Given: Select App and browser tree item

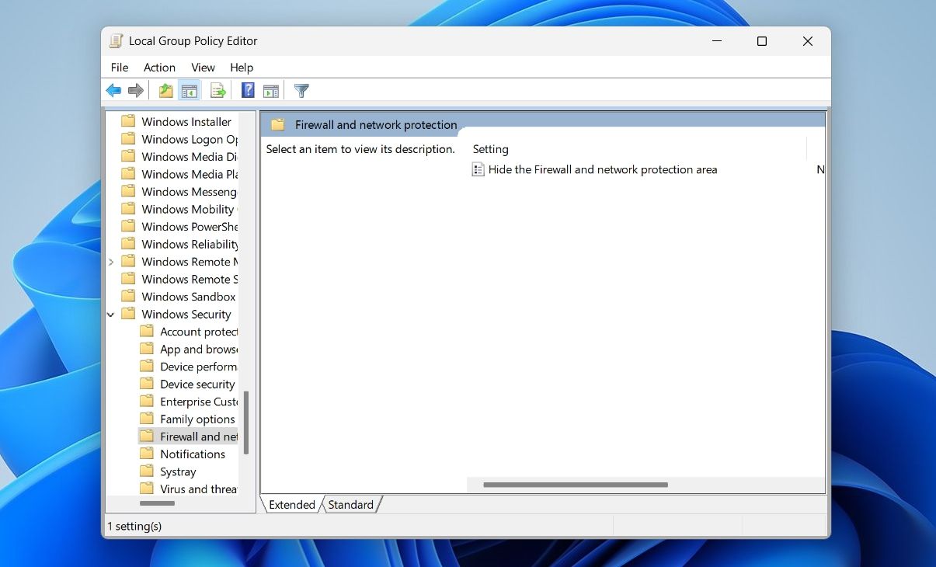Looking at the screenshot, I should (199, 350).
